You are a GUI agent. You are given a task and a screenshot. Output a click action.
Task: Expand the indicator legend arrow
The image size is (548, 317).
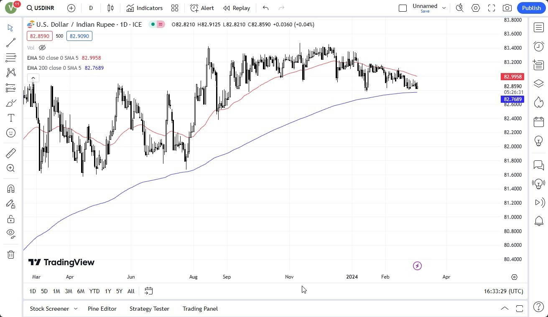[x=33, y=77]
